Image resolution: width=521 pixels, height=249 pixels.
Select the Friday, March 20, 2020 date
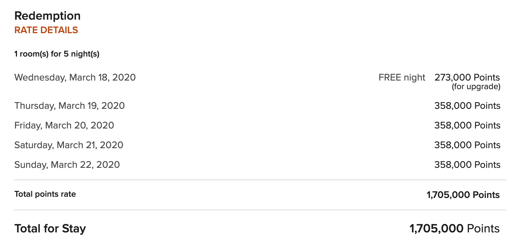pyautogui.click(x=64, y=125)
